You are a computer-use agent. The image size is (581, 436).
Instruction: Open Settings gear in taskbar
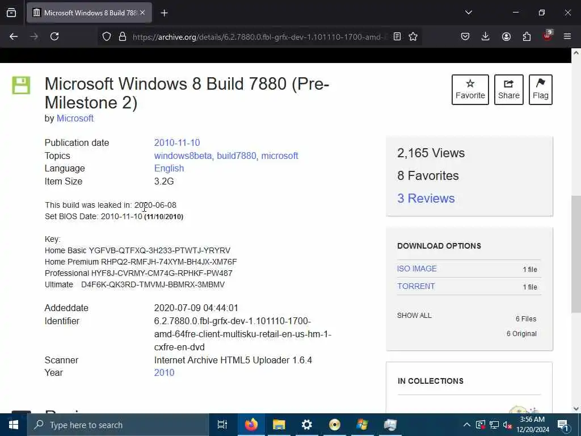pos(307,425)
